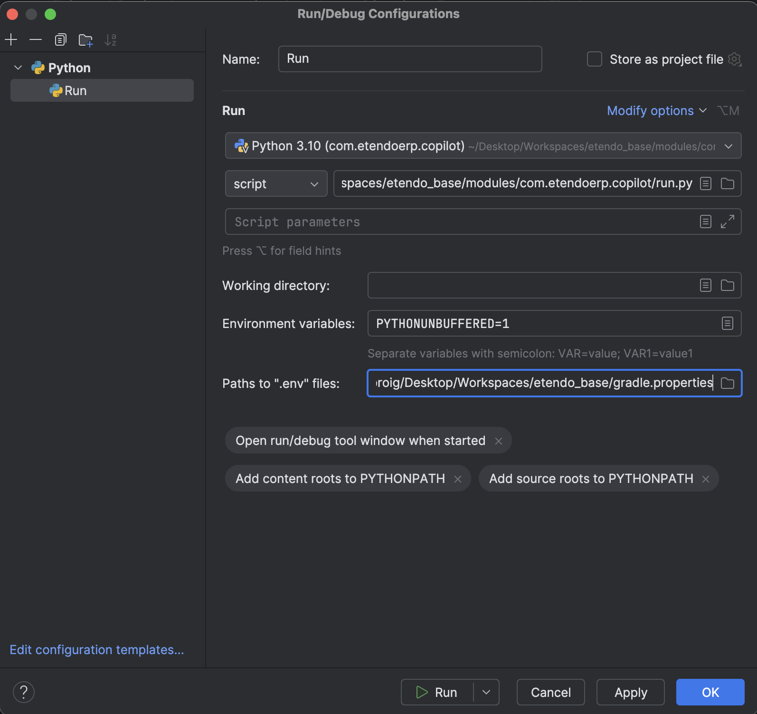The width and height of the screenshot is (757, 714).
Task: Open the Modify options menu
Action: (656, 111)
